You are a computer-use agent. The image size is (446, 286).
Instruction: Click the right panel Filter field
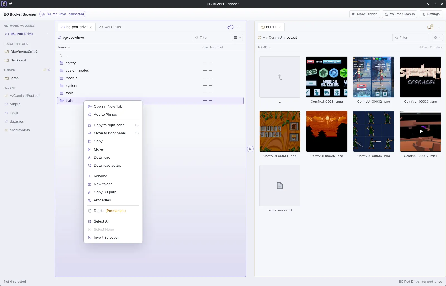click(411, 38)
